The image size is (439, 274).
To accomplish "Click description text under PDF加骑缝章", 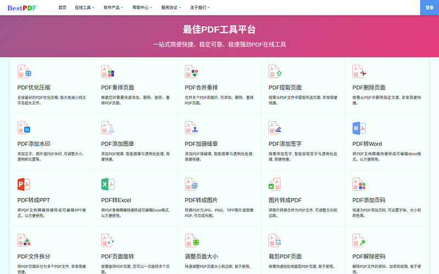I will click(219, 157).
